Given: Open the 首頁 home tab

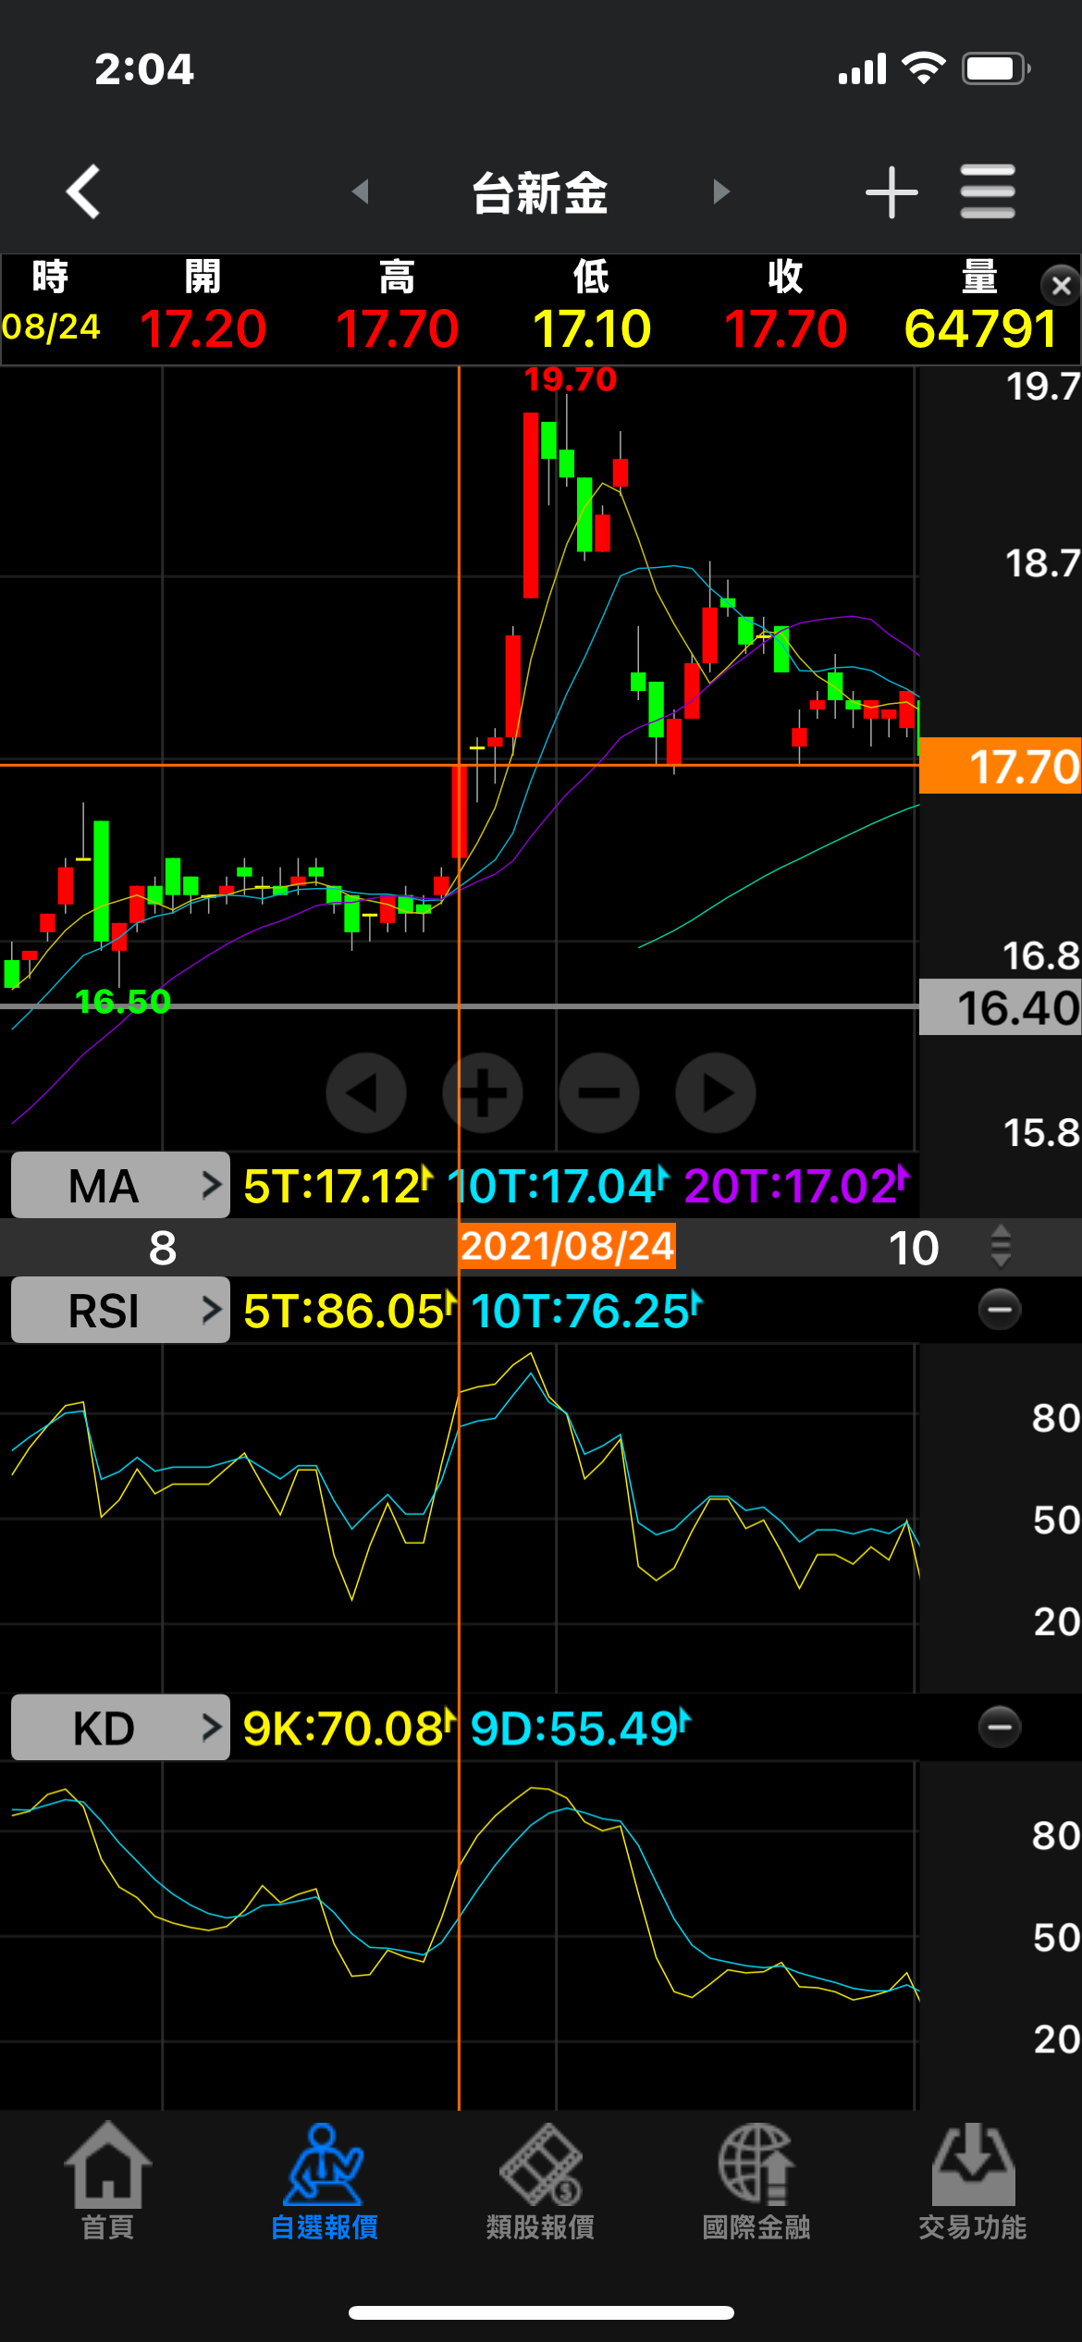Looking at the screenshot, I should click(108, 2182).
